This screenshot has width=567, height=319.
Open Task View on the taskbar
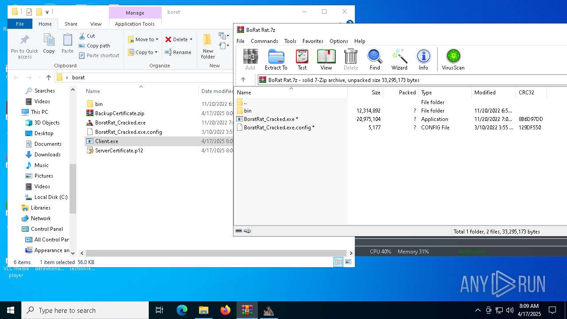(x=159, y=310)
